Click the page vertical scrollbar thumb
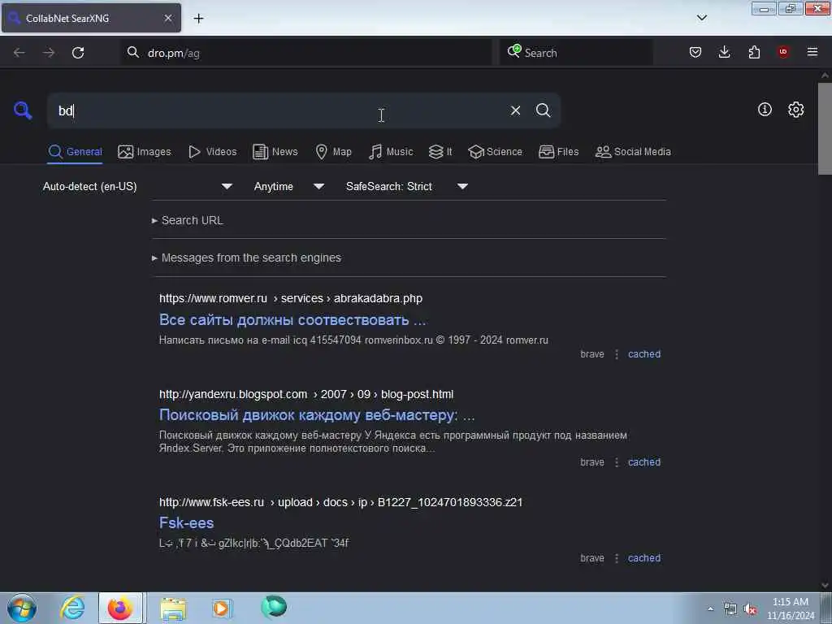Image resolution: width=832 pixels, height=624 pixels. point(825,128)
